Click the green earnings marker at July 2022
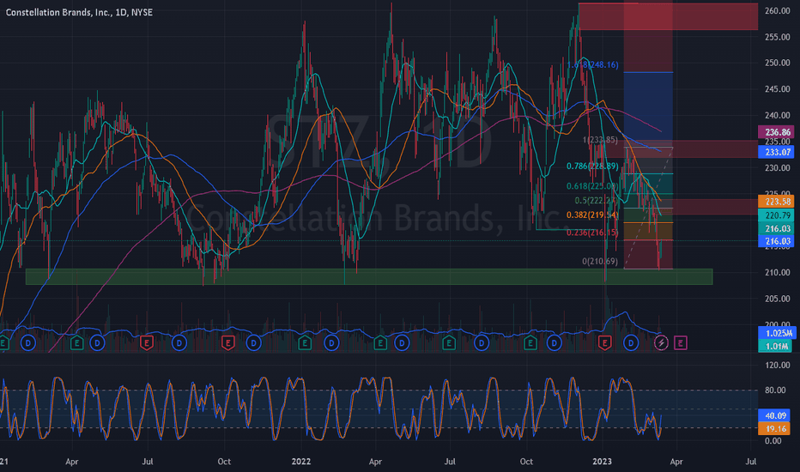800x472 pixels. click(x=449, y=343)
